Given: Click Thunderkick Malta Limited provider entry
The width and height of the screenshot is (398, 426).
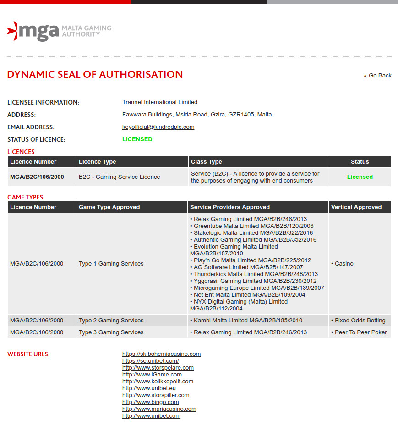Looking at the screenshot, I should [x=254, y=274].
